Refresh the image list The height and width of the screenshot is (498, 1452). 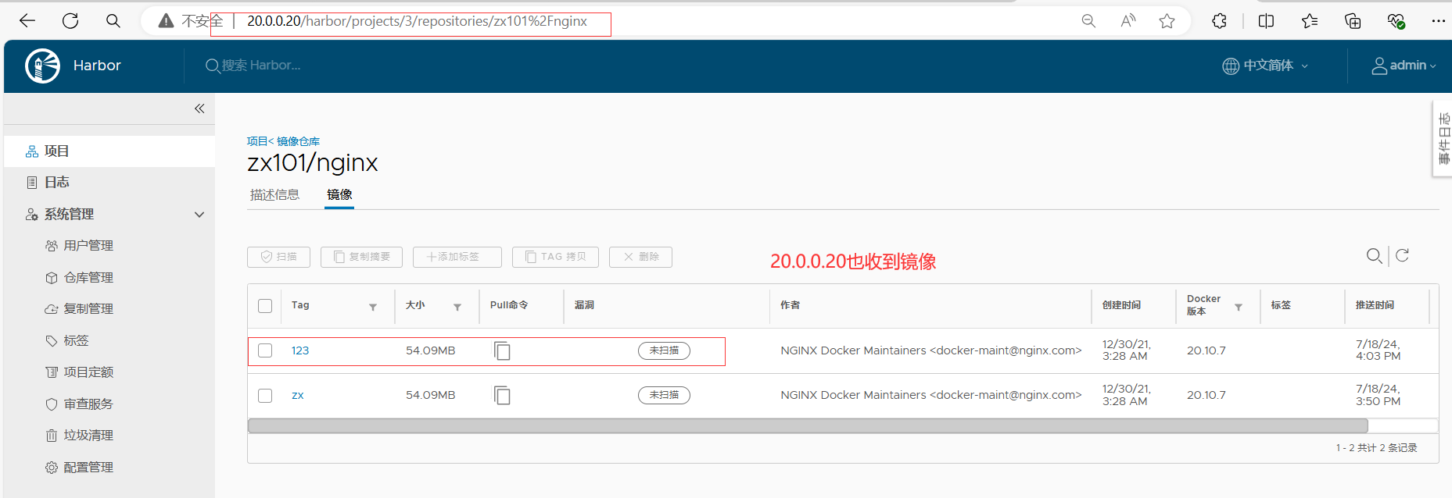(1403, 255)
